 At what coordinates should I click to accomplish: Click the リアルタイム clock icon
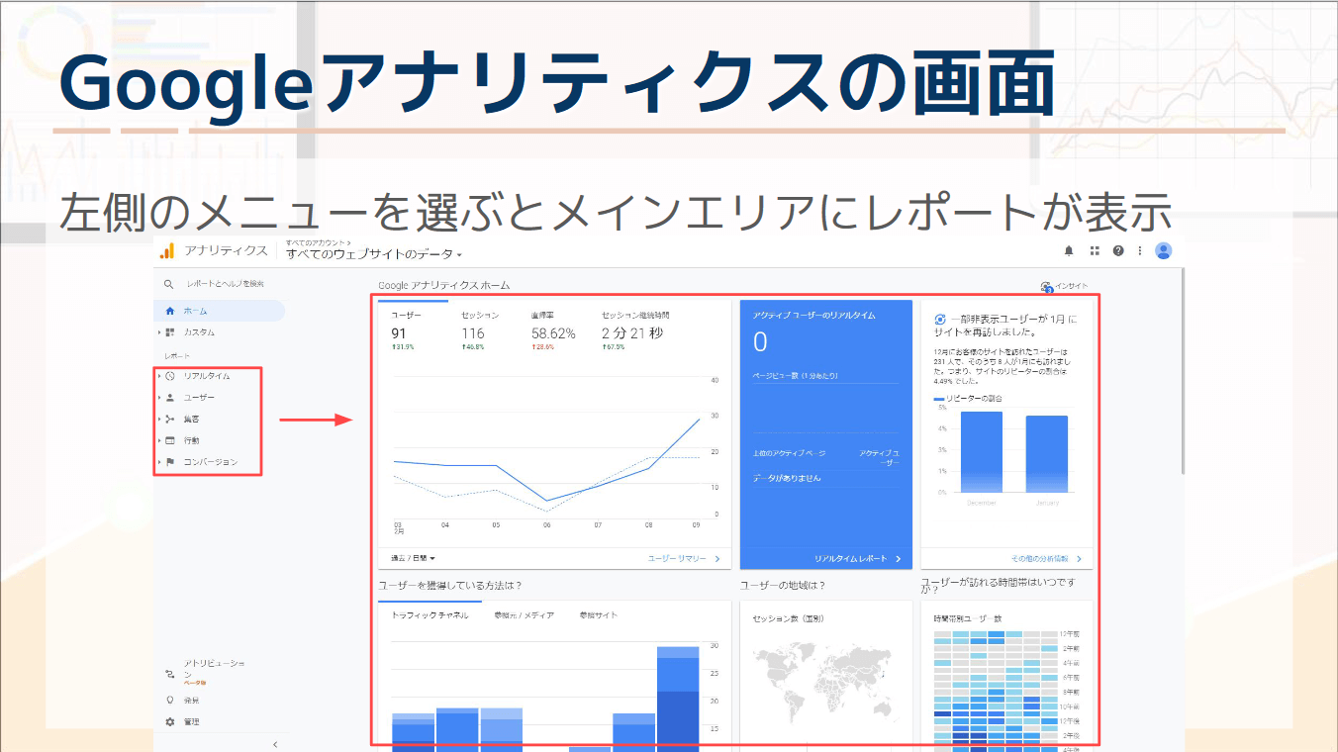tap(170, 376)
